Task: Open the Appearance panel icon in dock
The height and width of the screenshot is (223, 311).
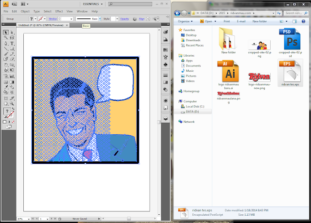Action: 165,100
